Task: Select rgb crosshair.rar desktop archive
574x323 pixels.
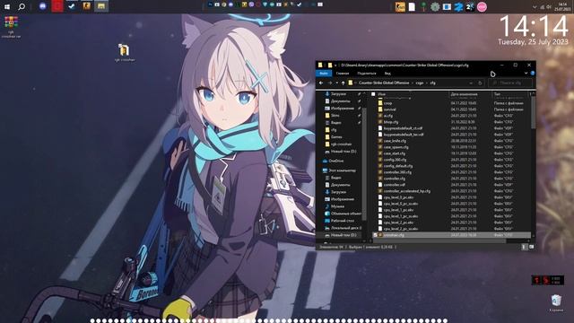Action: click(11, 26)
